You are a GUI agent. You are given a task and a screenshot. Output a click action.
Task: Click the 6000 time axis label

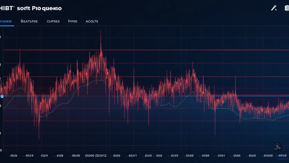pos(205,156)
